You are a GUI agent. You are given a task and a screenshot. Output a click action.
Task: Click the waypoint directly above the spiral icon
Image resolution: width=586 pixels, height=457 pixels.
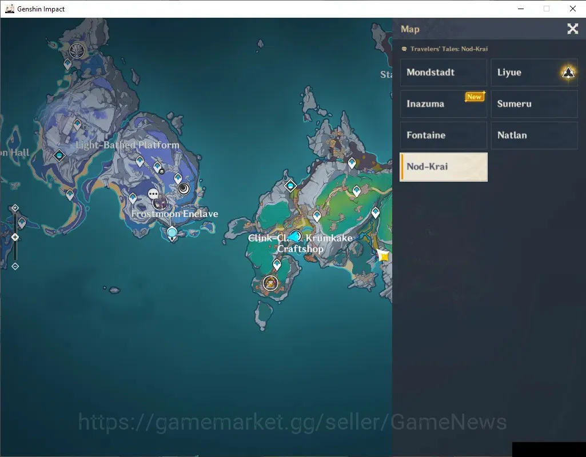[178, 178]
